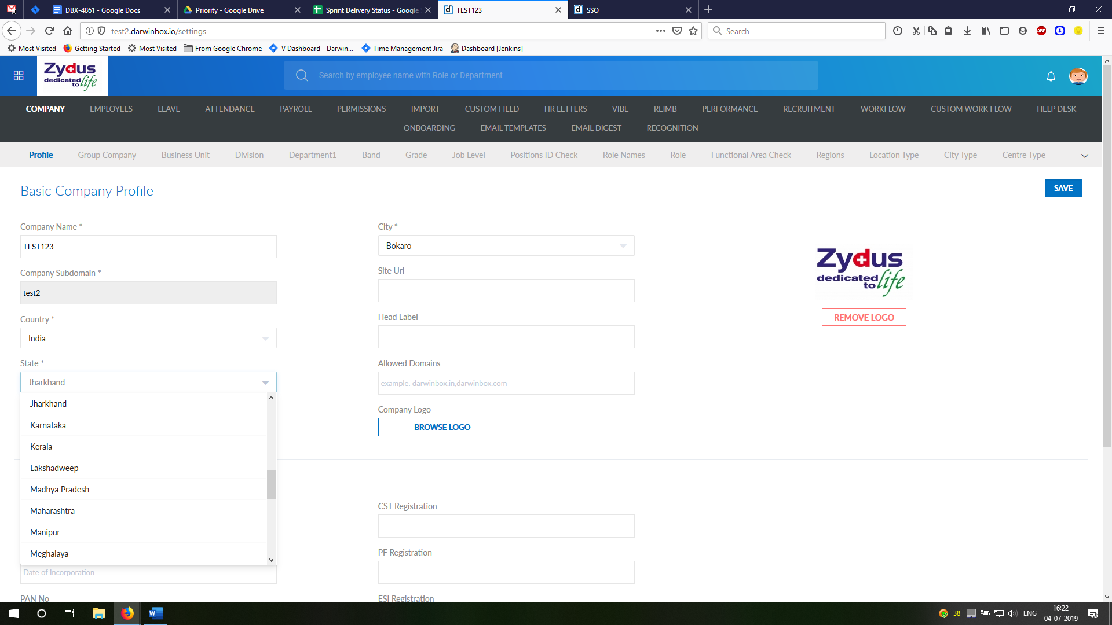Expand more sub-tabs chevron
Screen dimensions: 1112x625
1084,156
